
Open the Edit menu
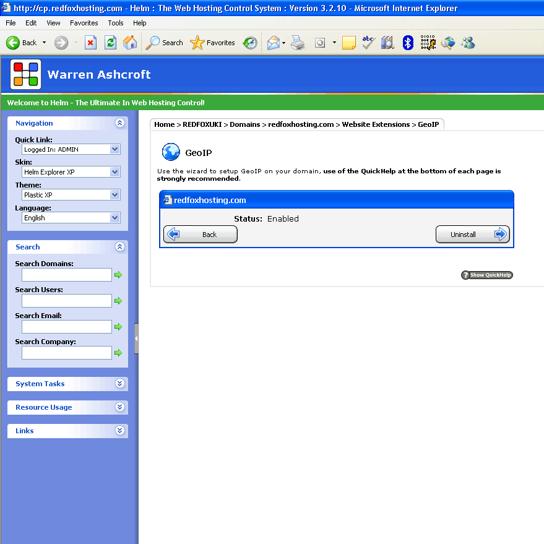click(31, 23)
